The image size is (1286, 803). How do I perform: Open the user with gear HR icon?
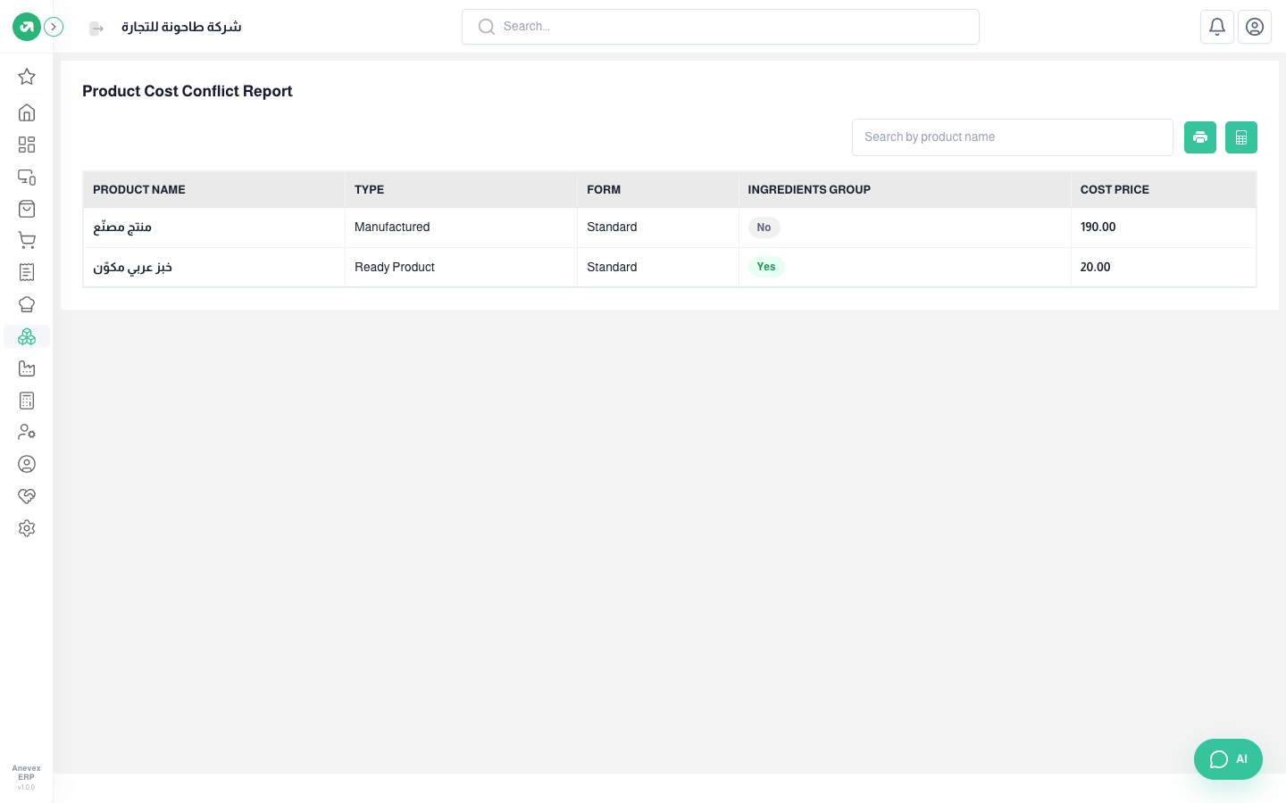click(27, 432)
